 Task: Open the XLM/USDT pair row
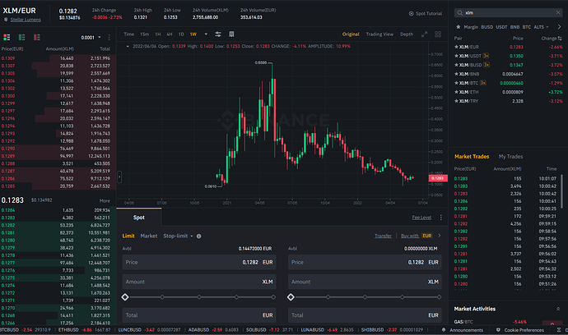pyautogui.click(x=508, y=56)
